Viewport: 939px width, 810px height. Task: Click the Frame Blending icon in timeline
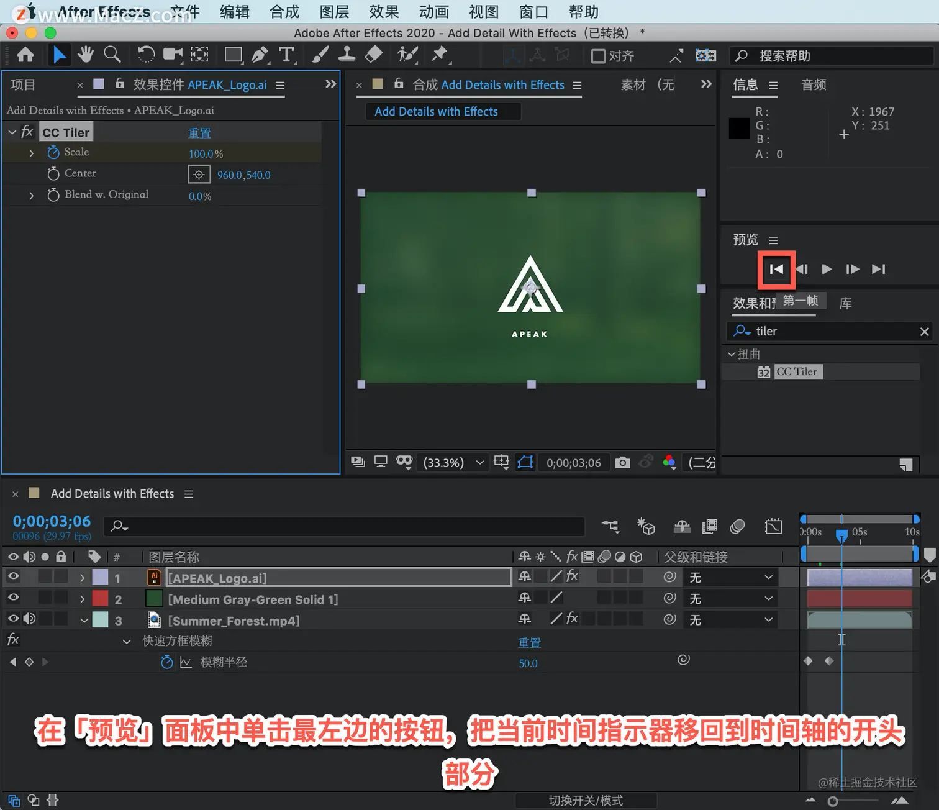click(709, 527)
